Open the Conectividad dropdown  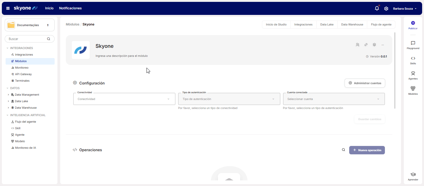(x=124, y=99)
